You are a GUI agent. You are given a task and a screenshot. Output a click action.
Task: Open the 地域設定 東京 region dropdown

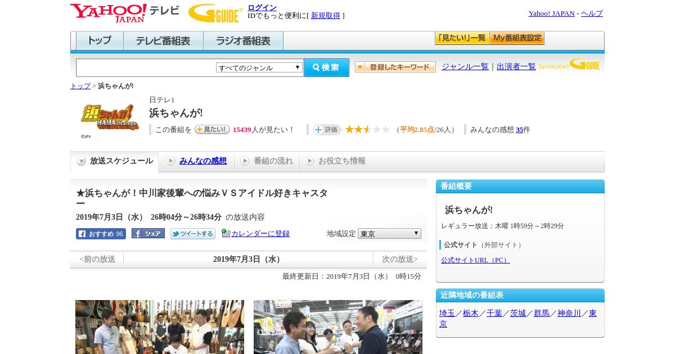click(x=389, y=233)
